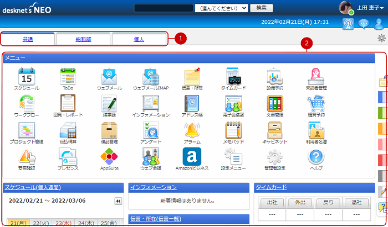The width and height of the screenshot is (388, 227).
Task: Open the 伝言・所在 memo icon
Action: 192,77
